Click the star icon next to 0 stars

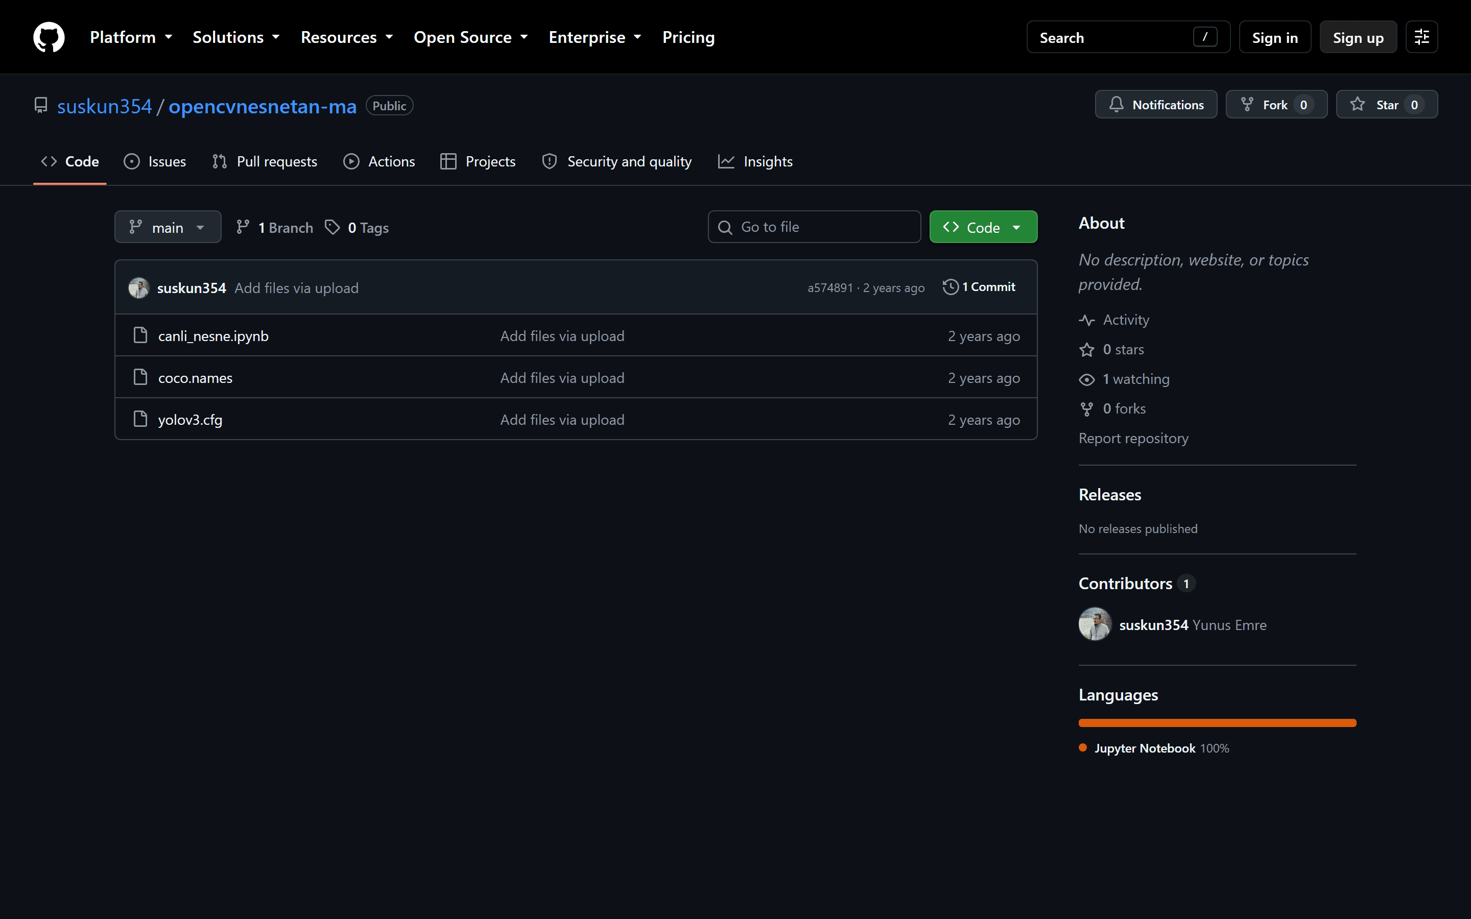coord(1087,350)
